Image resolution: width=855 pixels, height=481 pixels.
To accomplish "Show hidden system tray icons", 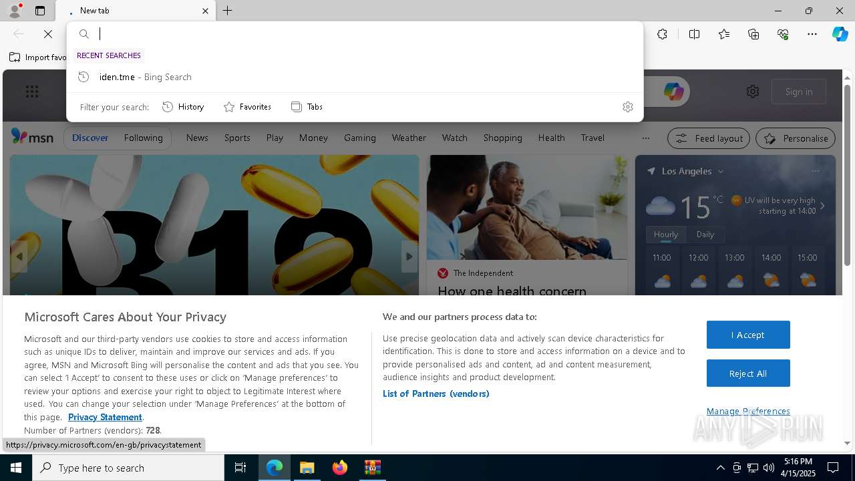I will (x=720, y=468).
